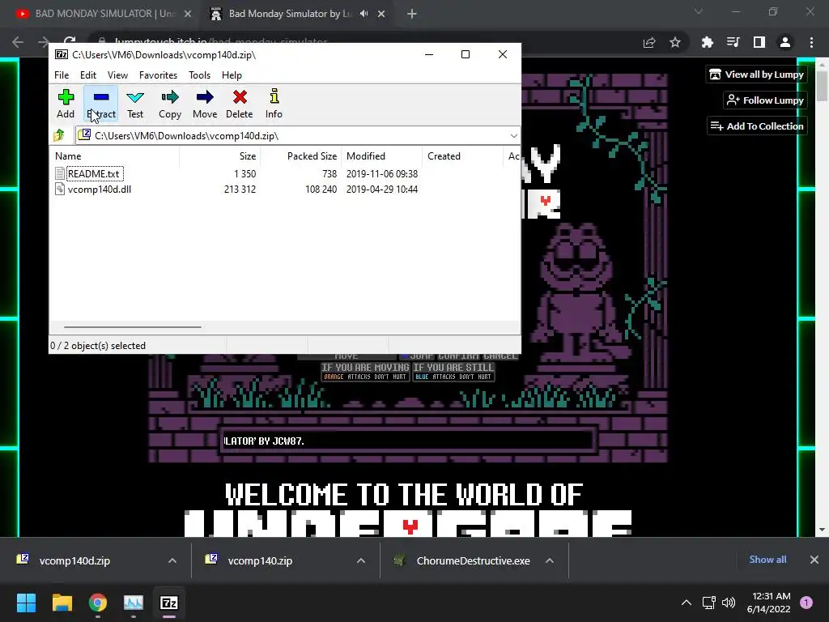Screen dimensions: 829x622
Task: Open the View menu in 7-Zip
Action: [x=117, y=75]
